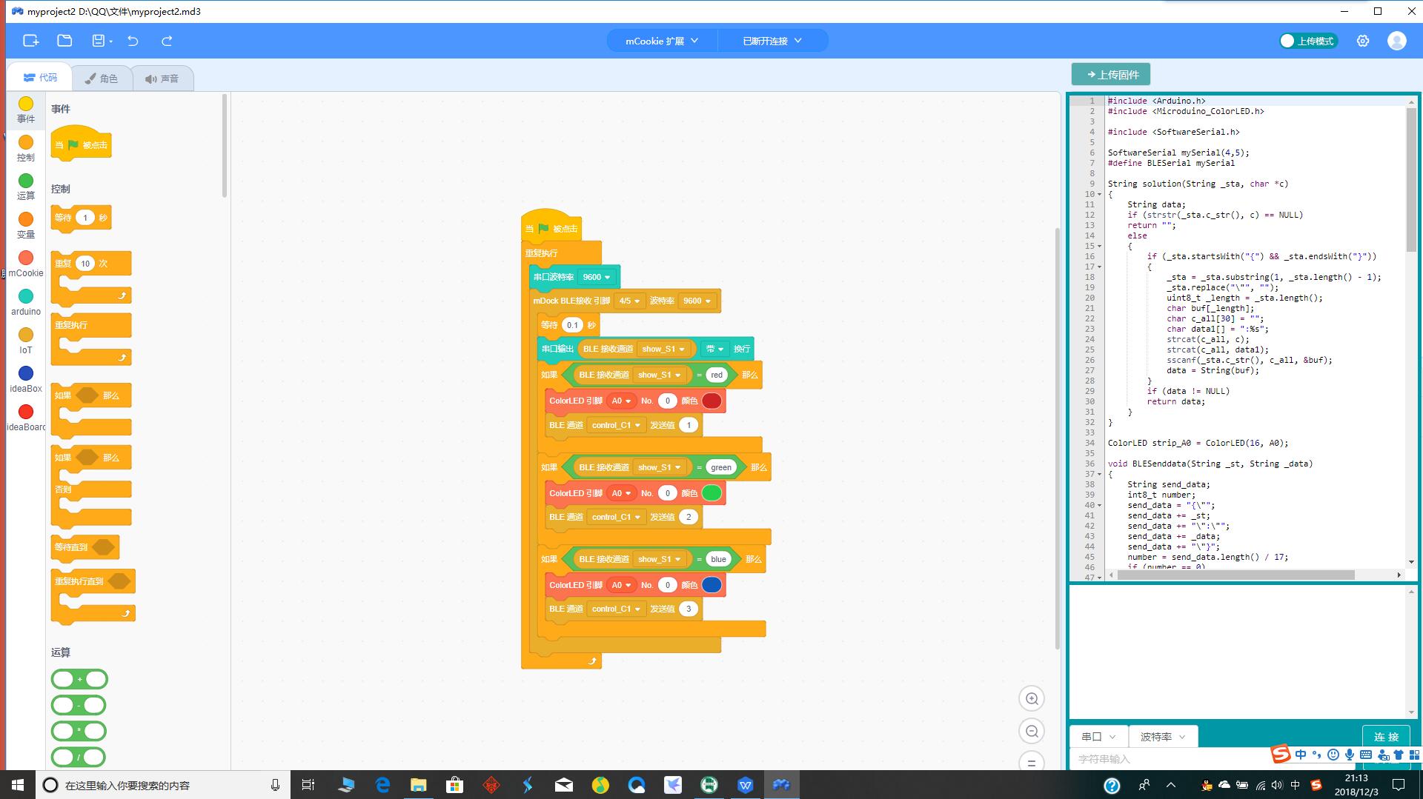The height and width of the screenshot is (799, 1423).
Task: Switch to the 角色 tab
Action: [102, 78]
